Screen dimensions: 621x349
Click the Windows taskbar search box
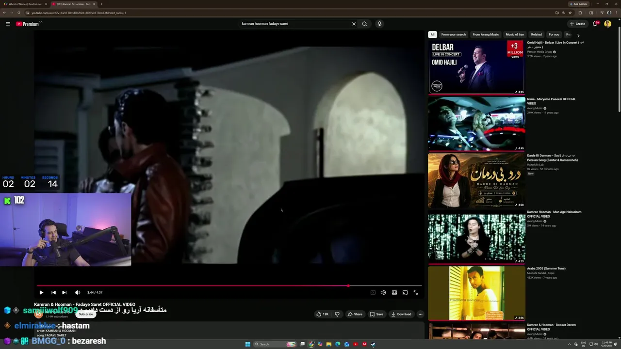click(x=275, y=344)
